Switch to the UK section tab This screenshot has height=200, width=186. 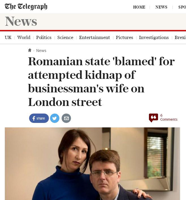[x=8, y=37]
